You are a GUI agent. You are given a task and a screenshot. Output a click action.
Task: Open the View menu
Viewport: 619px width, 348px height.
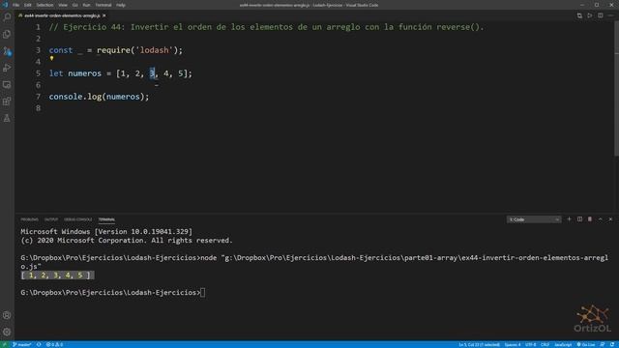pyautogui.click(x=62, y=5)
